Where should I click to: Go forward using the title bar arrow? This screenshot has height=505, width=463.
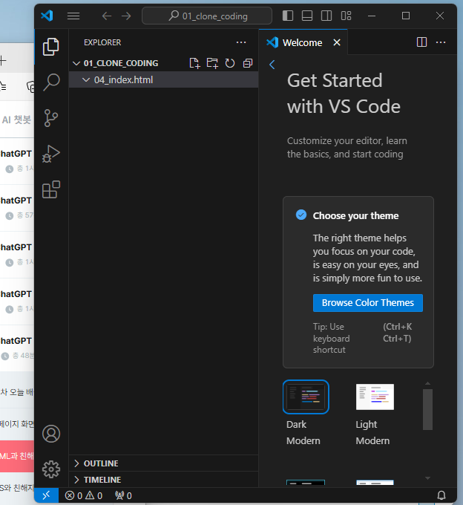[126, 16]
